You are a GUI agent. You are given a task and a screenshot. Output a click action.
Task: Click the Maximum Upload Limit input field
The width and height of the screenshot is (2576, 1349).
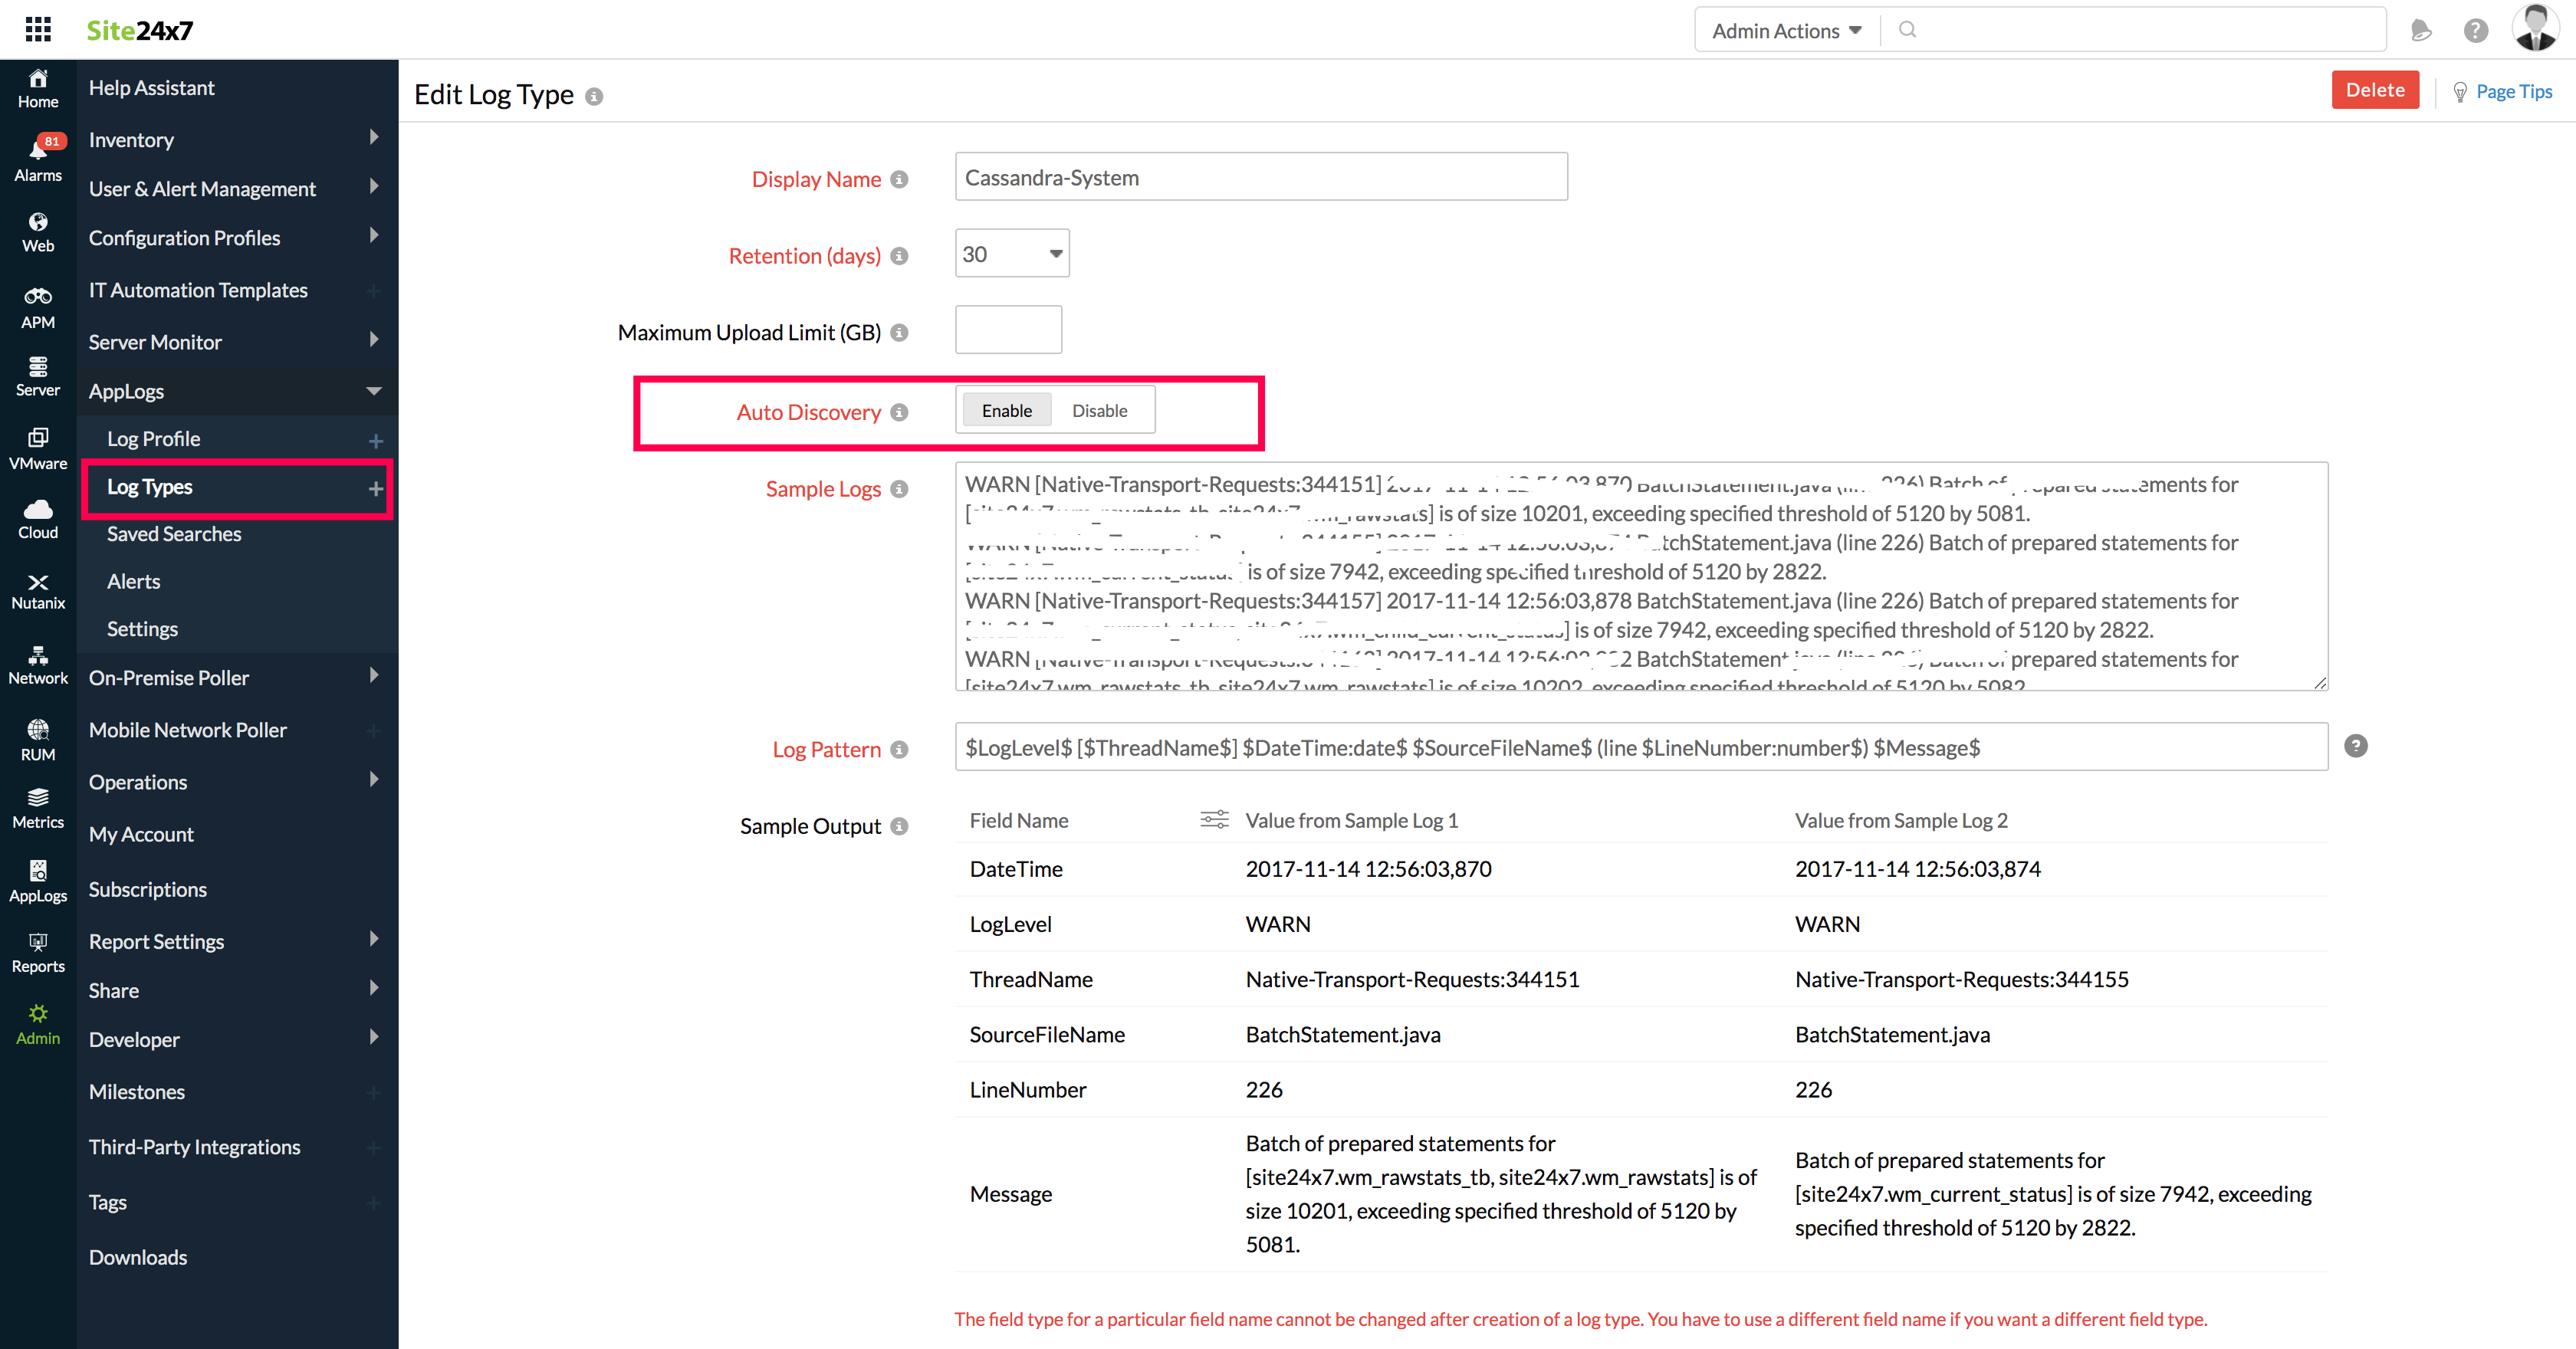pos(1008,330)
